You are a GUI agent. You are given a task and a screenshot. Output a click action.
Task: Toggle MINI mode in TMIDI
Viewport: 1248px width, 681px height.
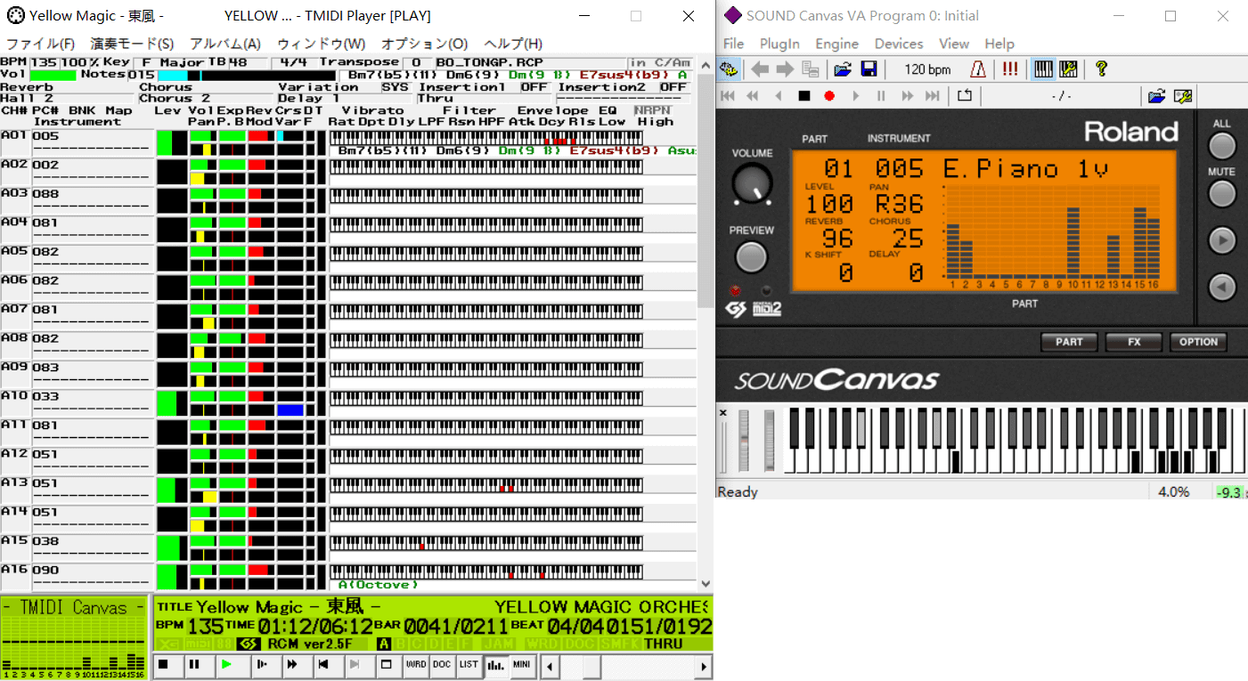click(x=521, y=665)
